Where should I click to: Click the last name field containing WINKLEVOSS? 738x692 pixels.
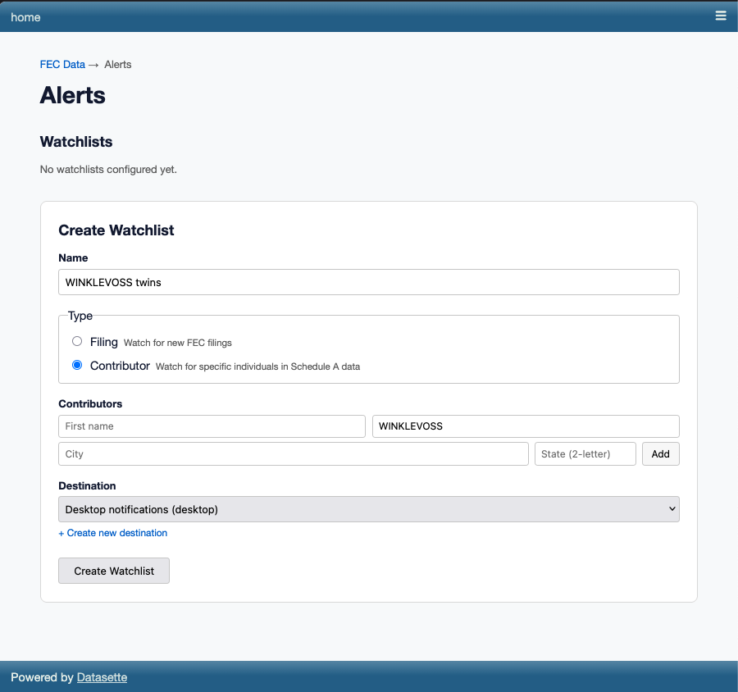pyautogui.click(x=525, y=426)
